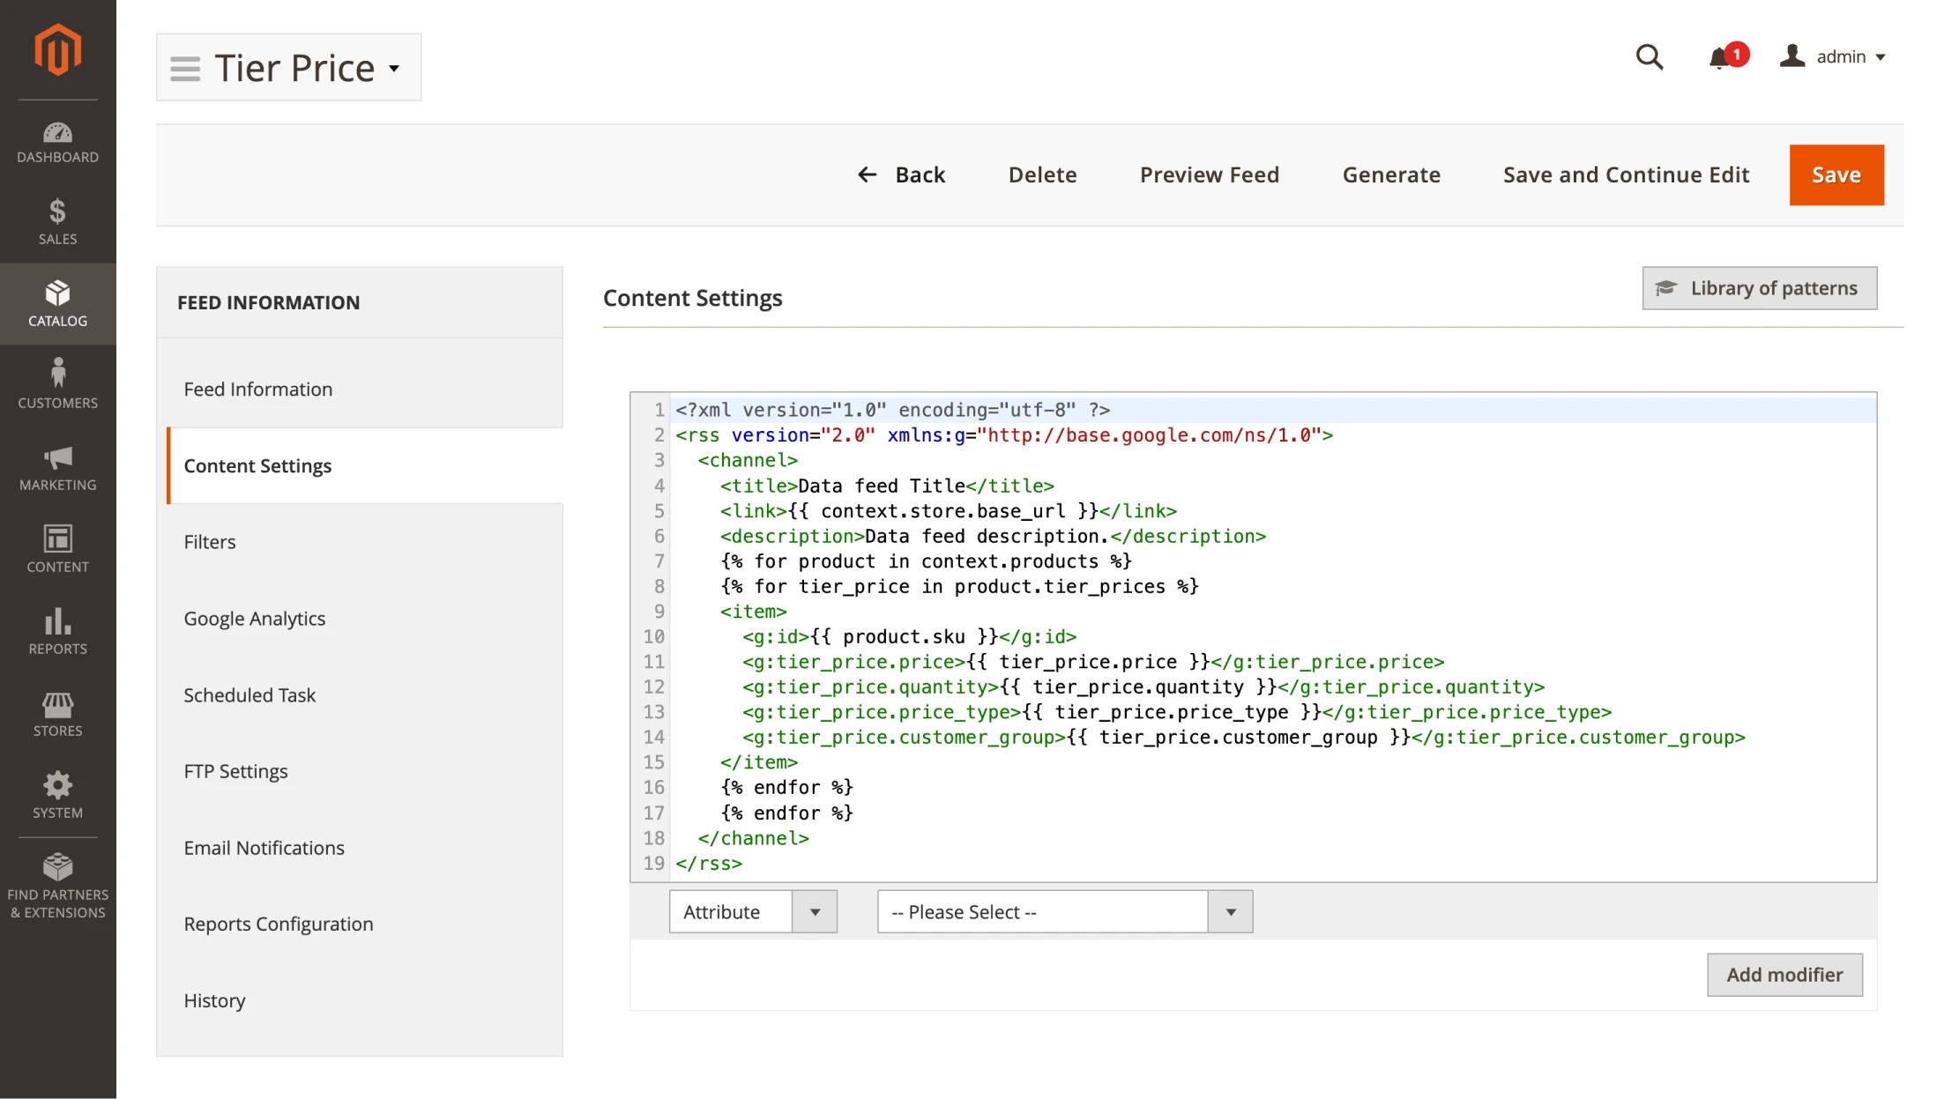Save the feed configuration
The width and height of the screenshot is (1944, 1099).
click(1836, 175)
